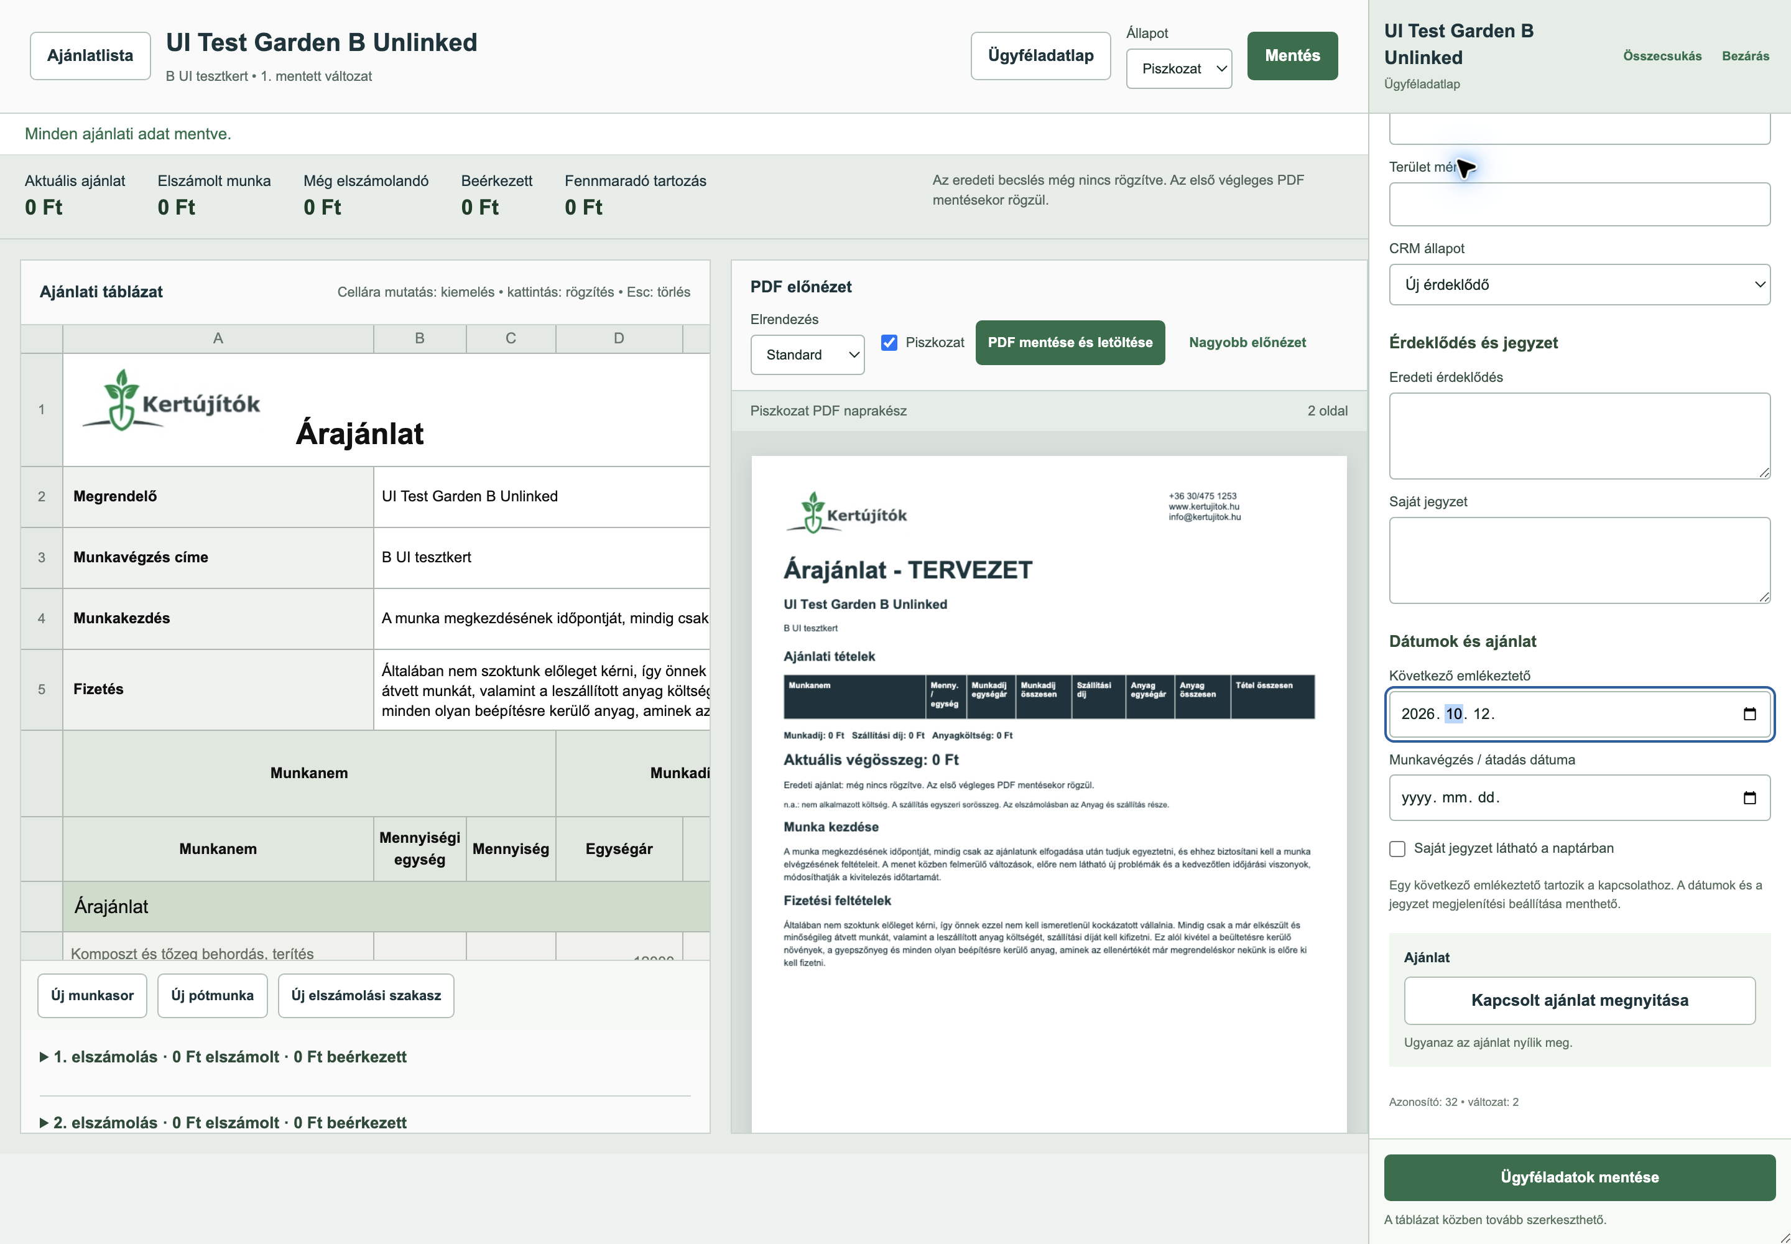
Task: Toggle the Piszkozat checkbox
Action: [889, 342]
